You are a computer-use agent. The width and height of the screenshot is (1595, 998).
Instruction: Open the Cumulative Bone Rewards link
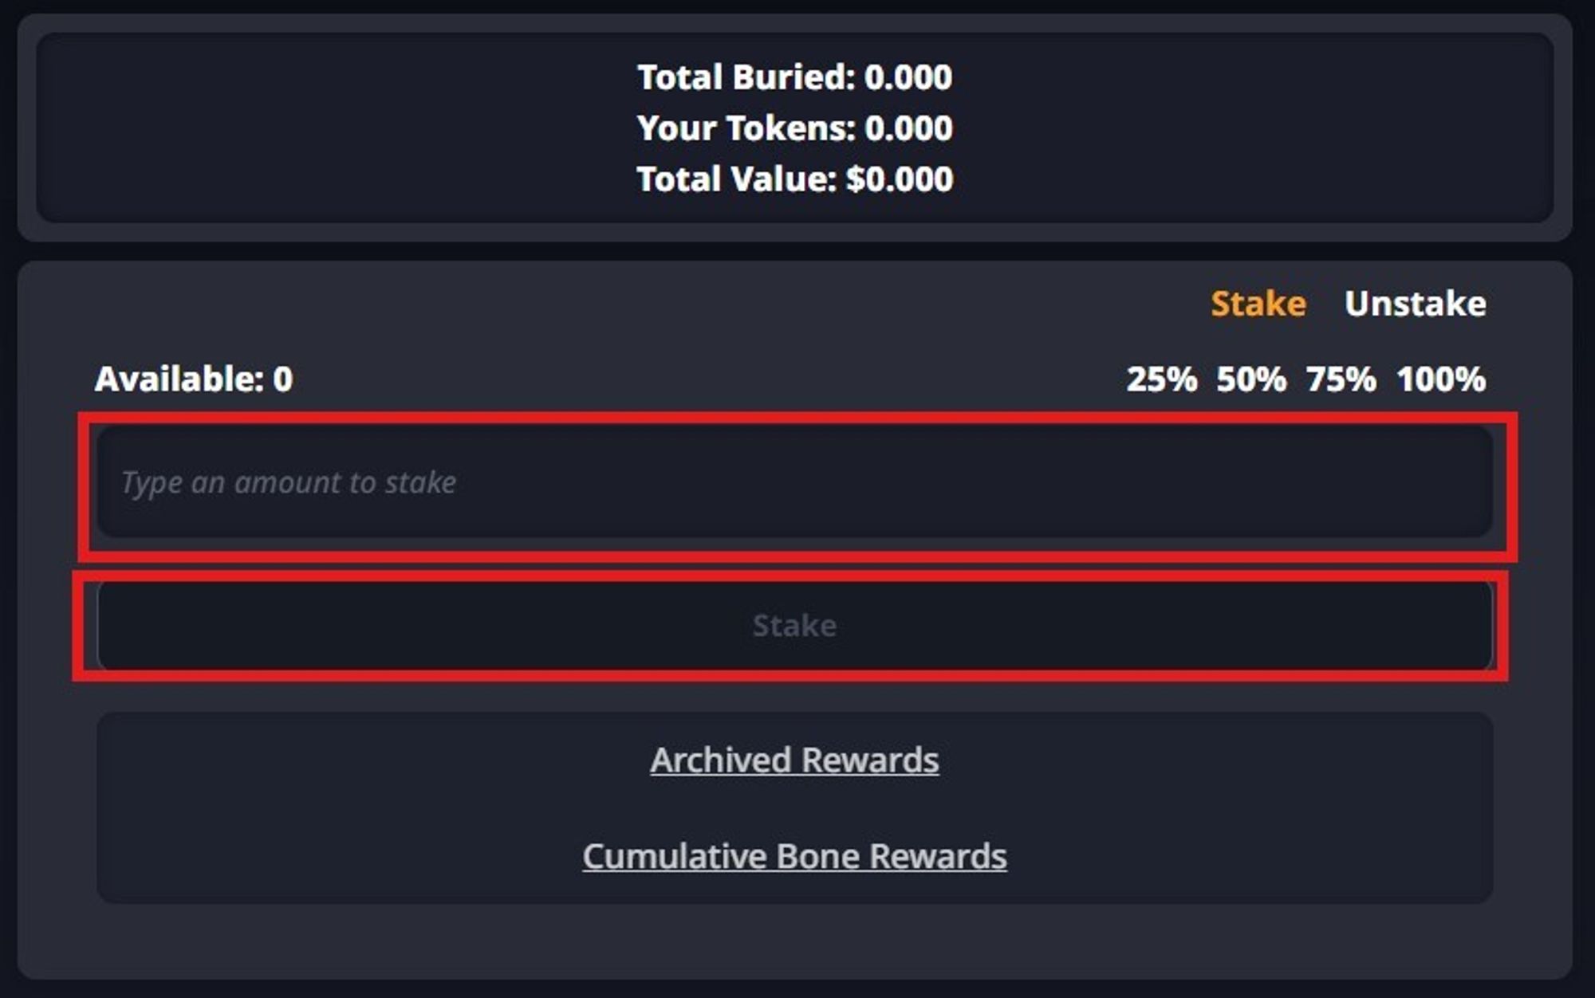point(794,856)
